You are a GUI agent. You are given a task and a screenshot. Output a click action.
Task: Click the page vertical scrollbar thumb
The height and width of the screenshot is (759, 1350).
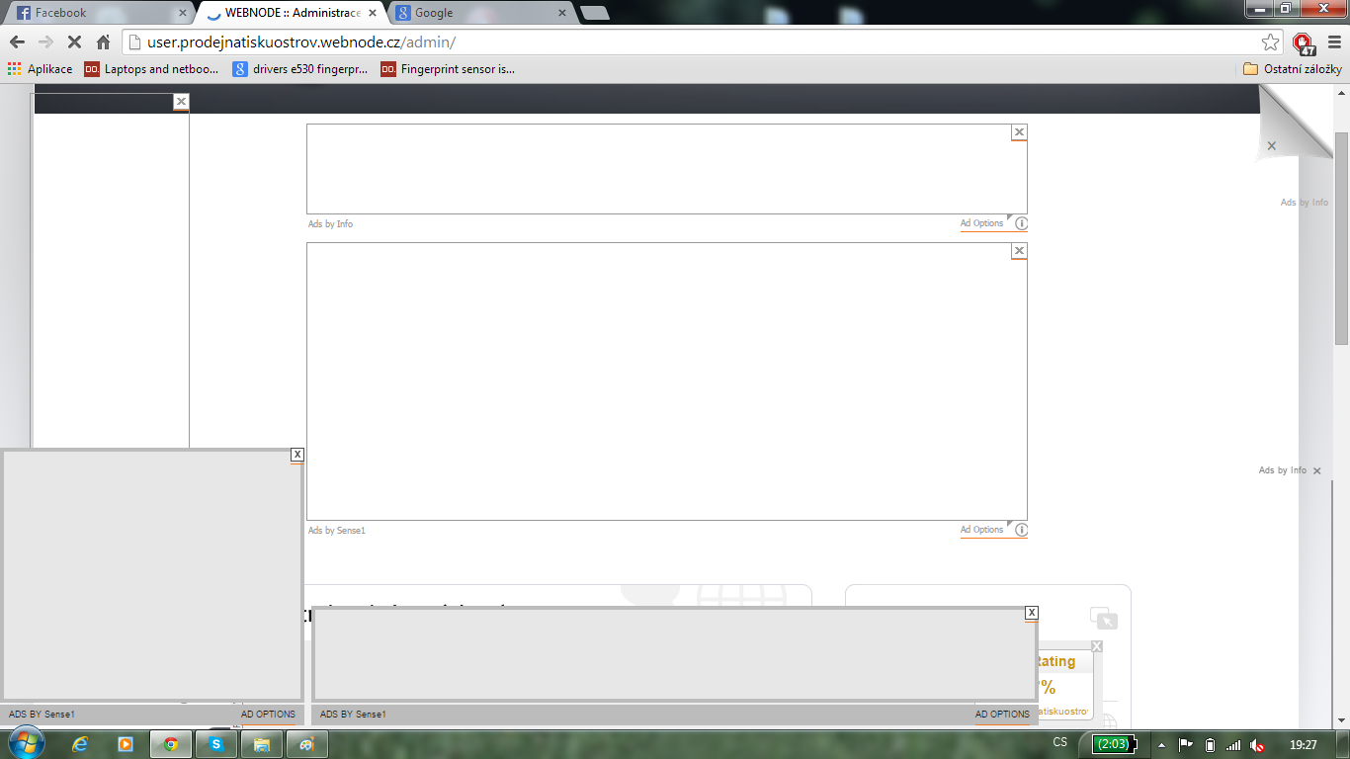tap(1342, 237)
